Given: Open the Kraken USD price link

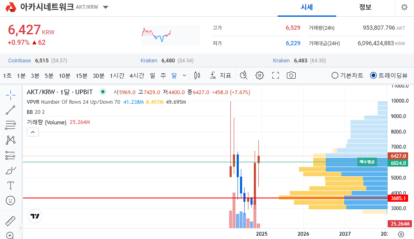Looking at the screenshot, I should click(x=148, y=61).
